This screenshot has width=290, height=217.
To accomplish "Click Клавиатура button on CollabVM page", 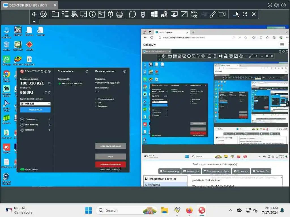I will tap(191, 171).
